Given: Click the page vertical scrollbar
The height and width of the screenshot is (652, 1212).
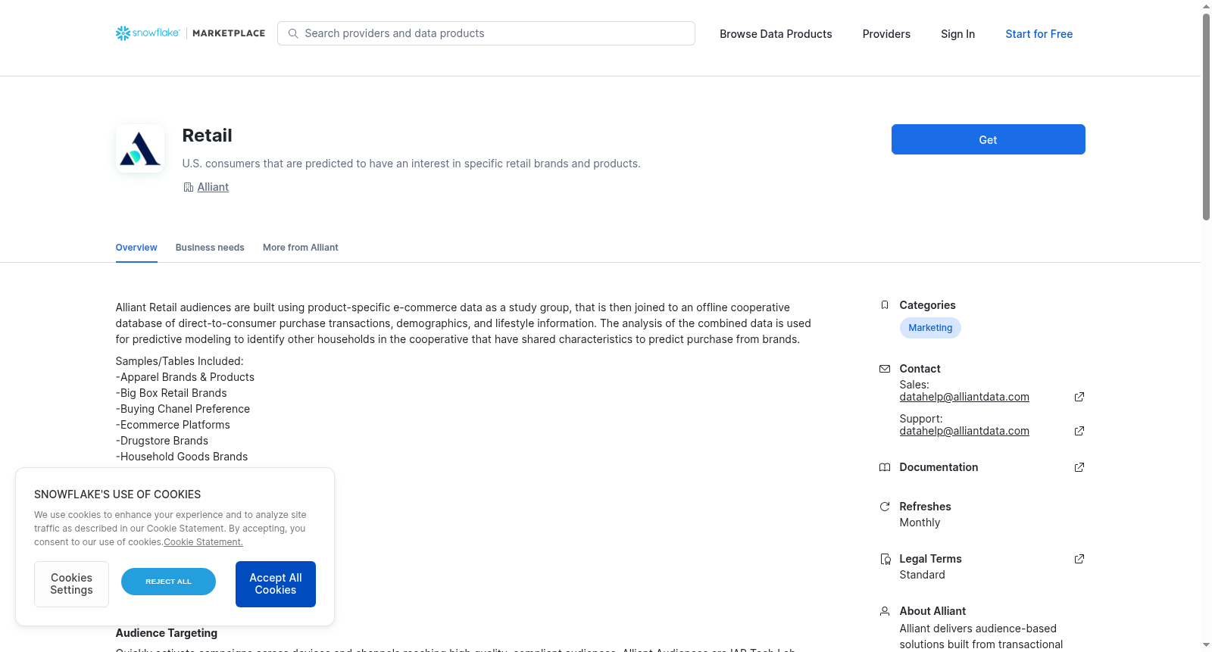Looking at the screenshot, I should coord(1206,117).
